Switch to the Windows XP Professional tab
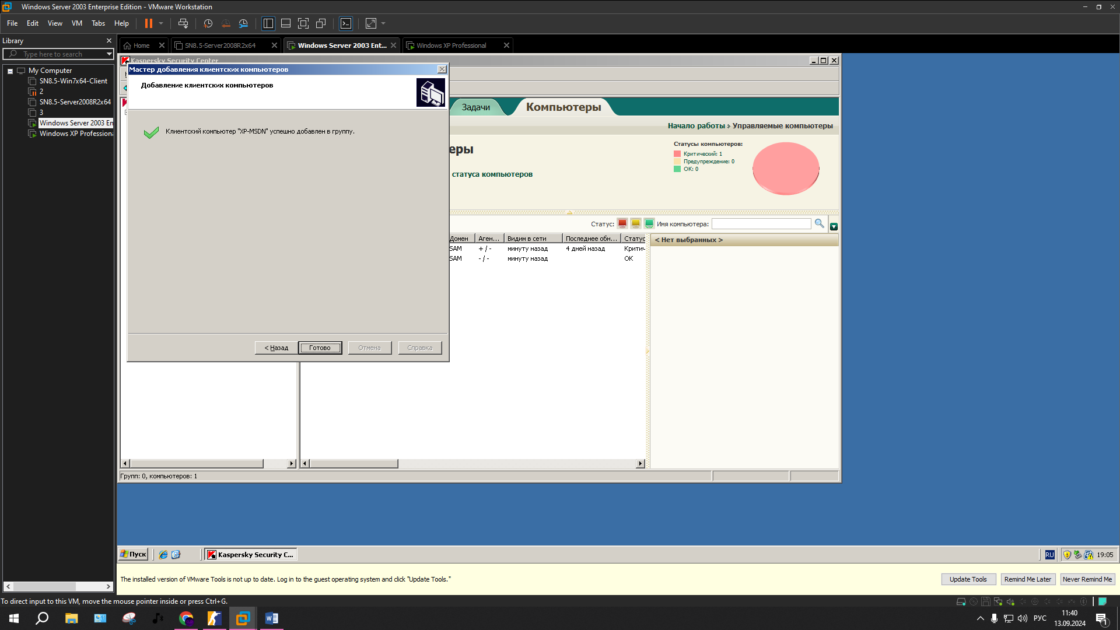The width and height of the screenshot is (1120, 630). 451,45
